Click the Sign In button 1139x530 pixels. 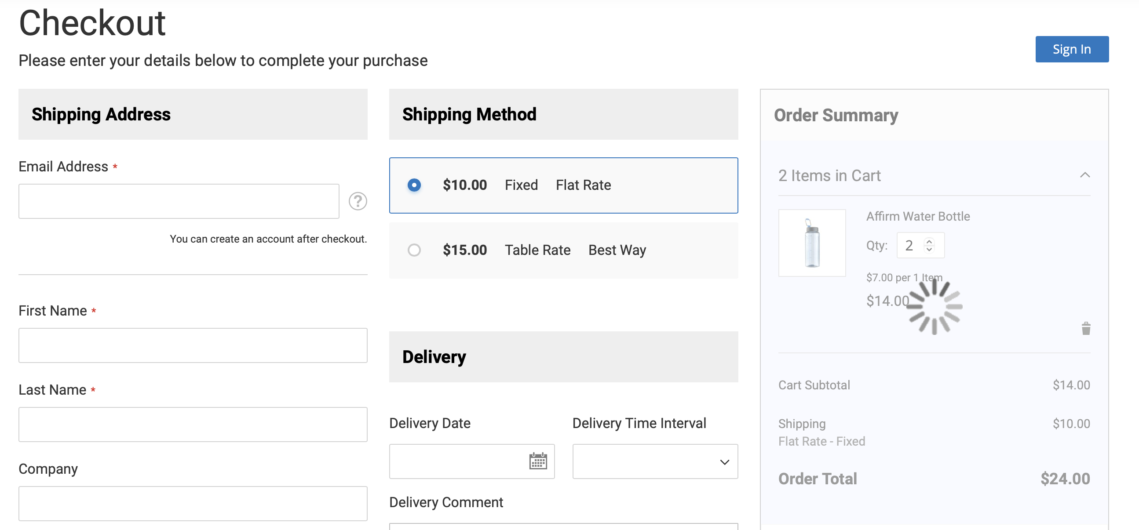pyautogui.click(x=1071, y=49)
